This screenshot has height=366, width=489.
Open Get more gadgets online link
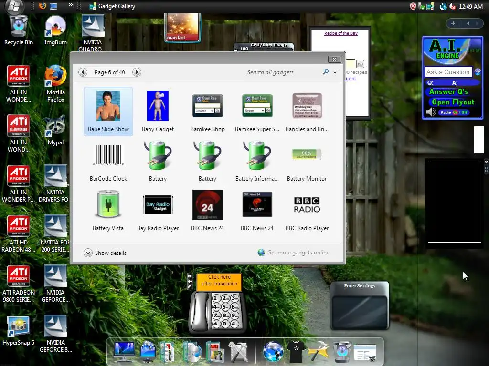coord(294,253)
